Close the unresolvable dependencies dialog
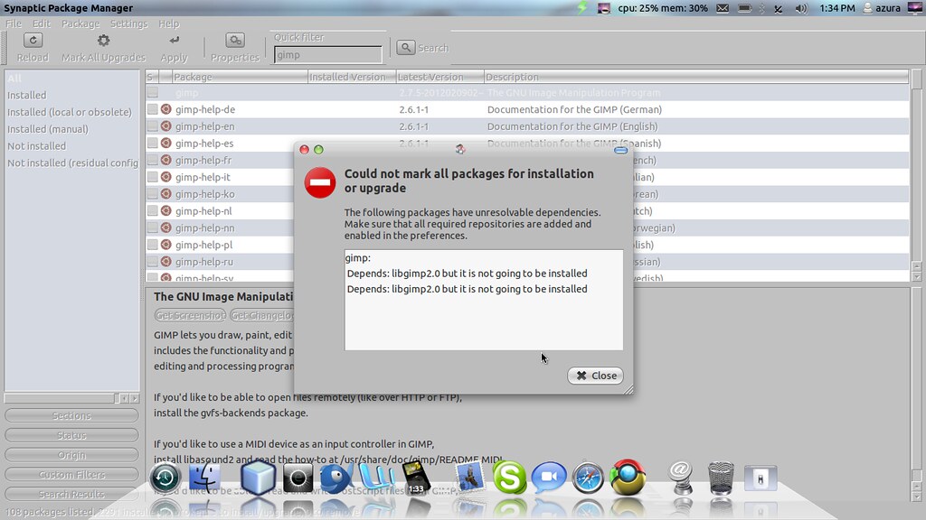The image size is (926, 520). click(x=596, y=376)
